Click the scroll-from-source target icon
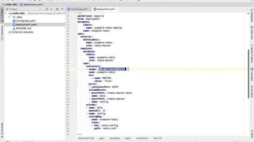The image size is (254, 142). [47, 9]
